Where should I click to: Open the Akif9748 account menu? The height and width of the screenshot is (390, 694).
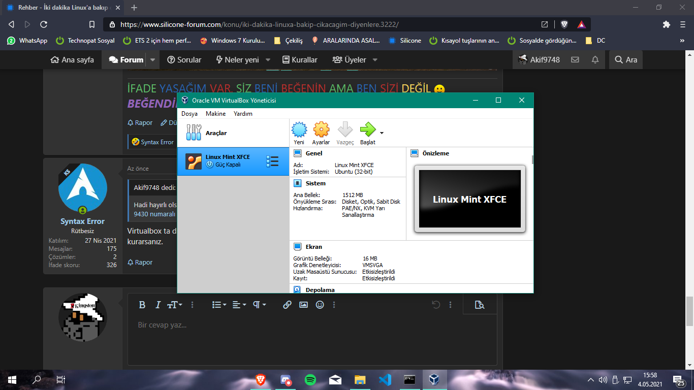pyautogui.click(x=539, y=60)
